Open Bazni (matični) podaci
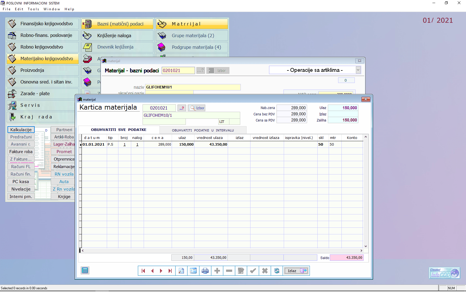Screen dimensions: 466x299 pos(117,24)
